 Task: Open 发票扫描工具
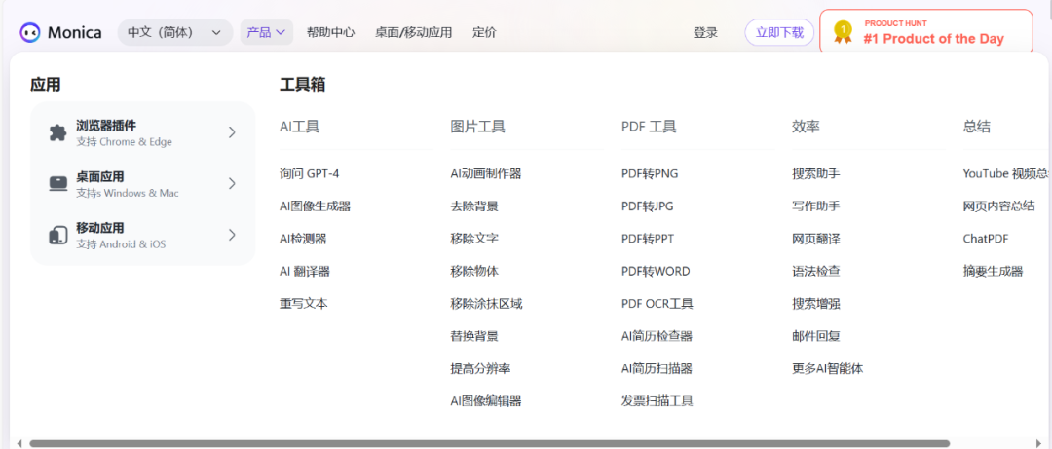[x=657, y=401]
